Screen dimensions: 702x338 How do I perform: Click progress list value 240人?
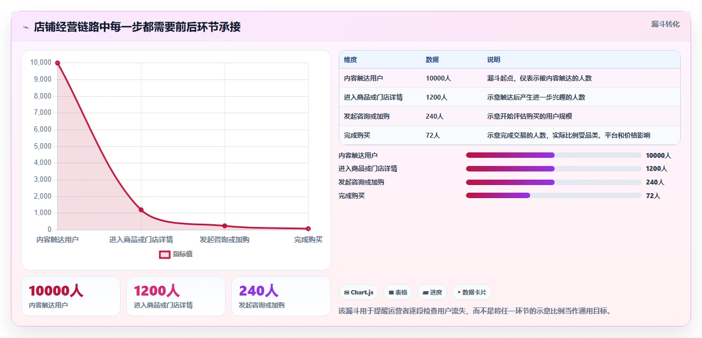tap(655, 182)
